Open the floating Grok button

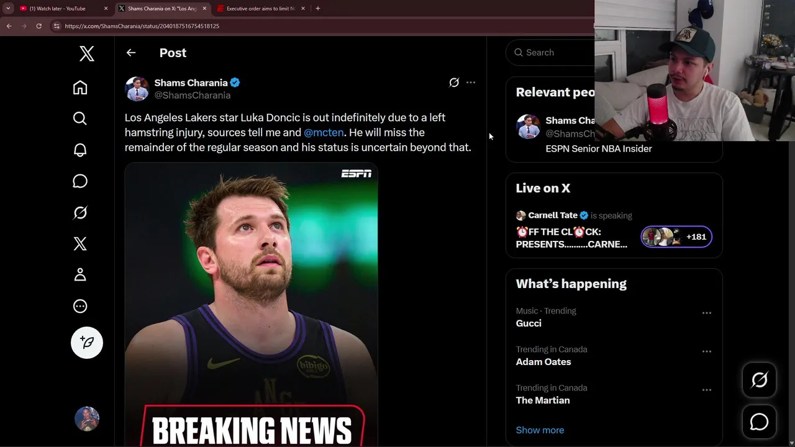tap(759, 380)
